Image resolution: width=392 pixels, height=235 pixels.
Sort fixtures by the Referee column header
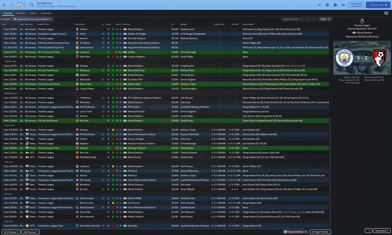[183, 24]
